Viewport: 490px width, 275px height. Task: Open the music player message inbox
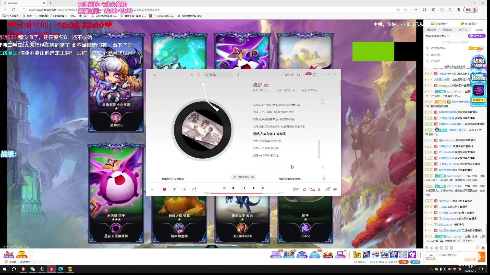point(305,75)
